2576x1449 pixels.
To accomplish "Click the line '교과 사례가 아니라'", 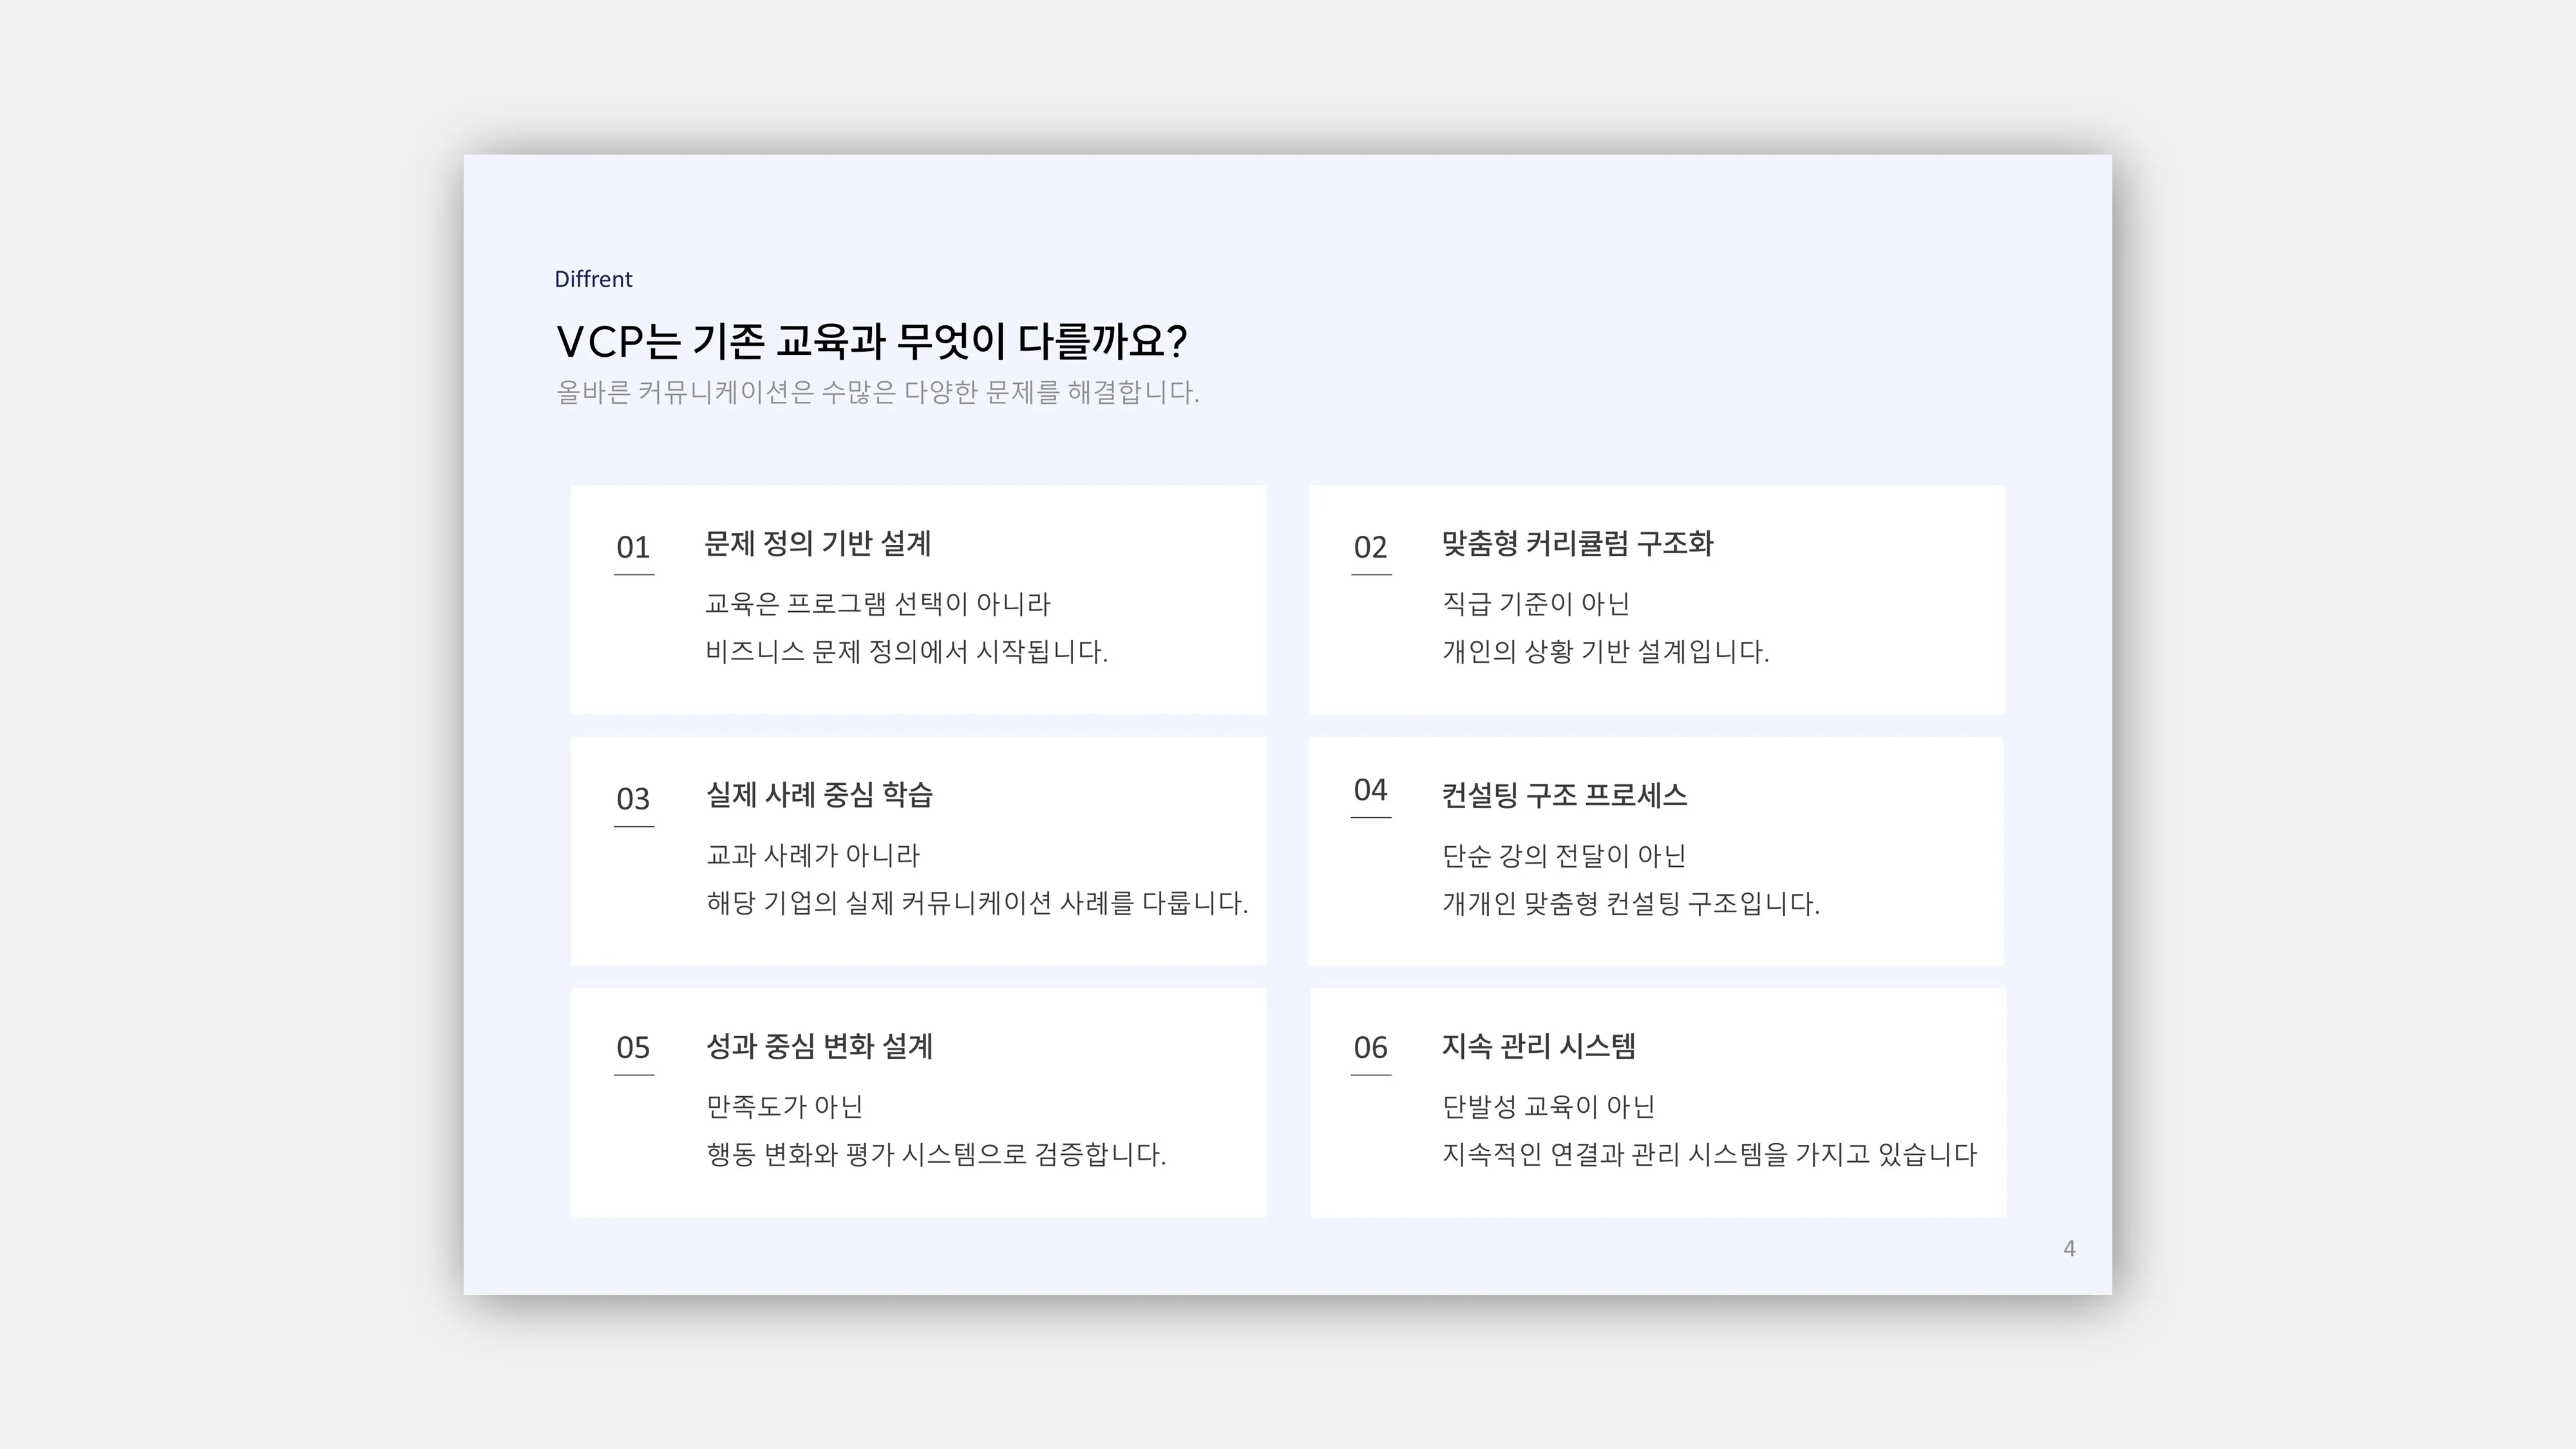I will coord(813,856).
